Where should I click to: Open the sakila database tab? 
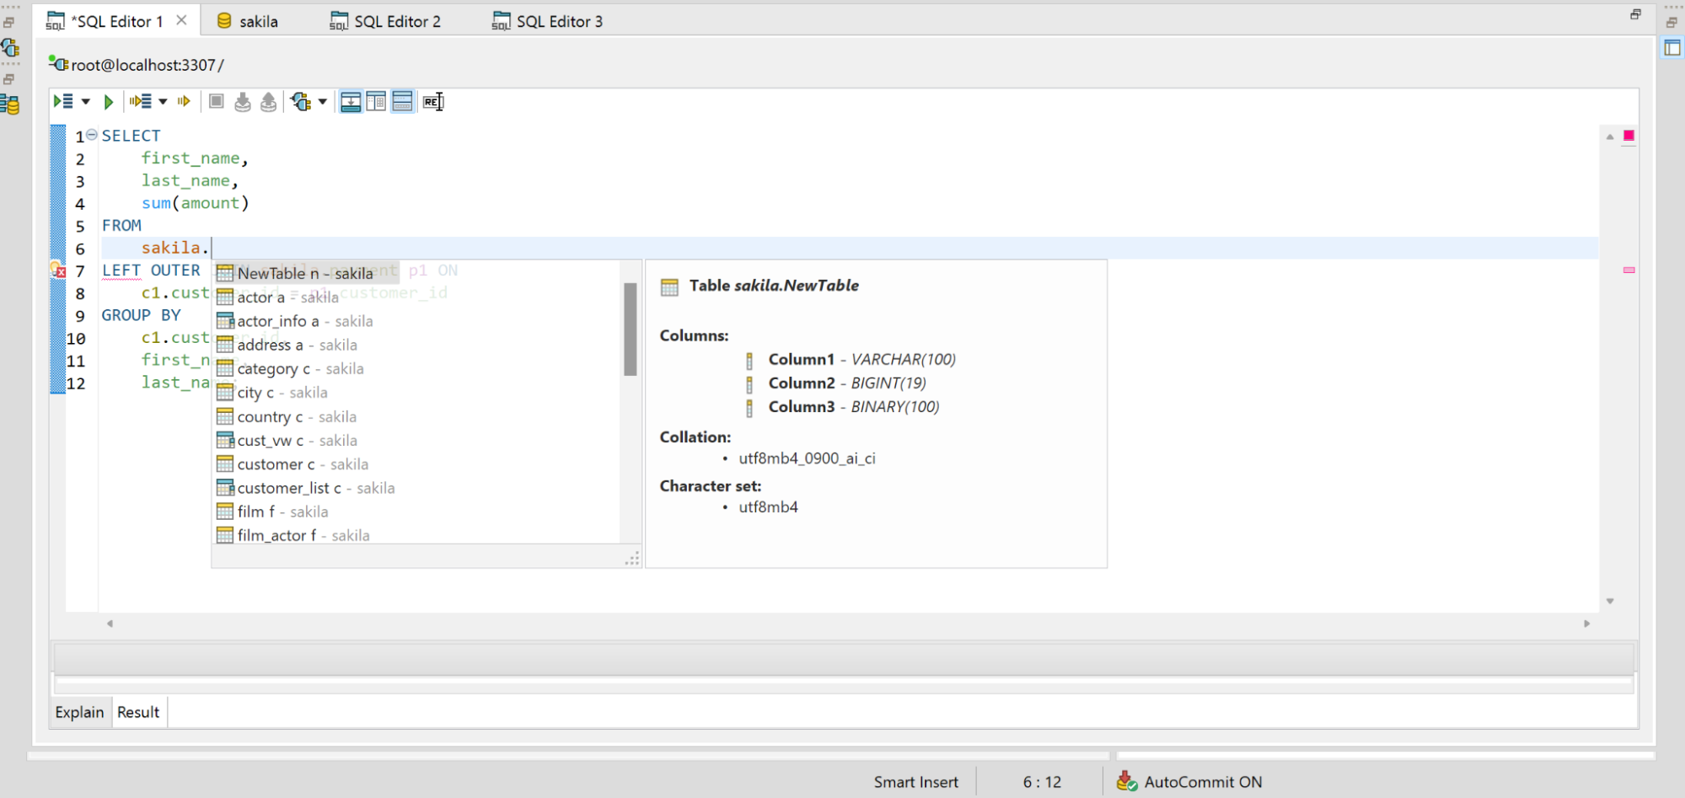click(x=248, y=21)
